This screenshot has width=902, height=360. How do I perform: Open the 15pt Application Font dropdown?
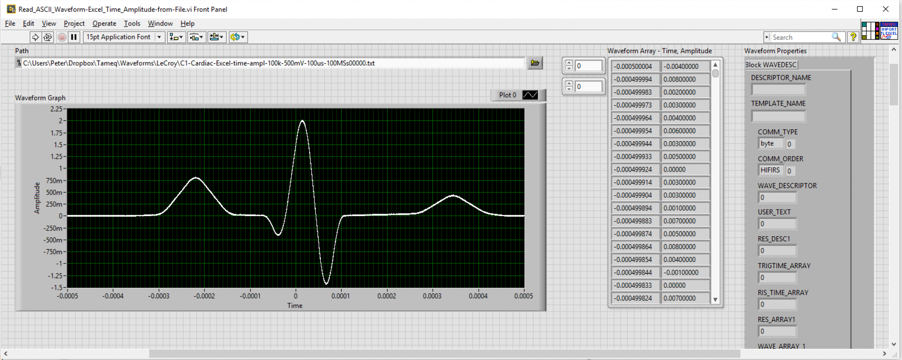[x=124, y=37]
